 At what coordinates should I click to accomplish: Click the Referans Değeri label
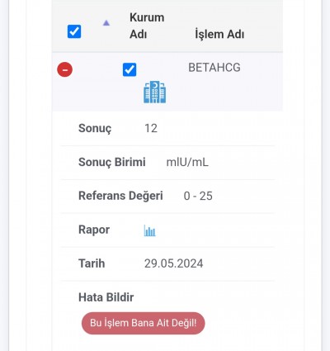click(x=120, y=196)
